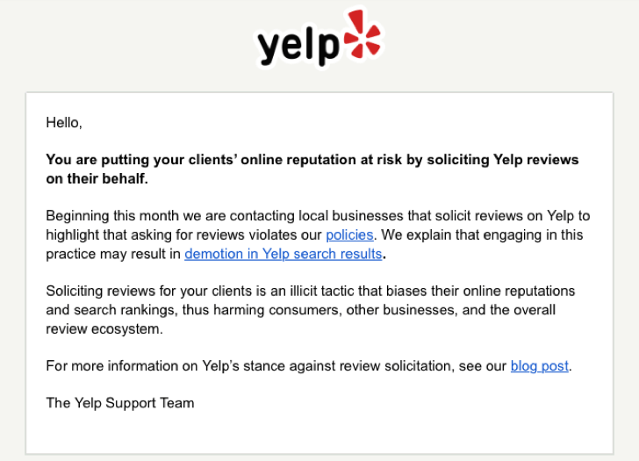The width and height of the screenshot is (639, 461).
Task: Click the bold text 'on their behalf.'
Action: click(x=97, y=178)
